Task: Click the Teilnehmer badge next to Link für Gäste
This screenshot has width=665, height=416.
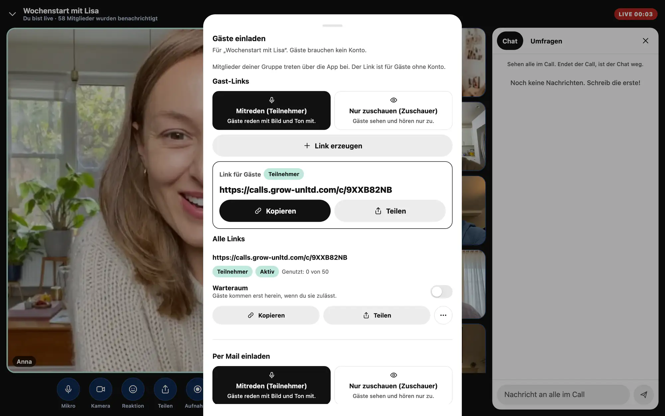Action: pos(284,174)
